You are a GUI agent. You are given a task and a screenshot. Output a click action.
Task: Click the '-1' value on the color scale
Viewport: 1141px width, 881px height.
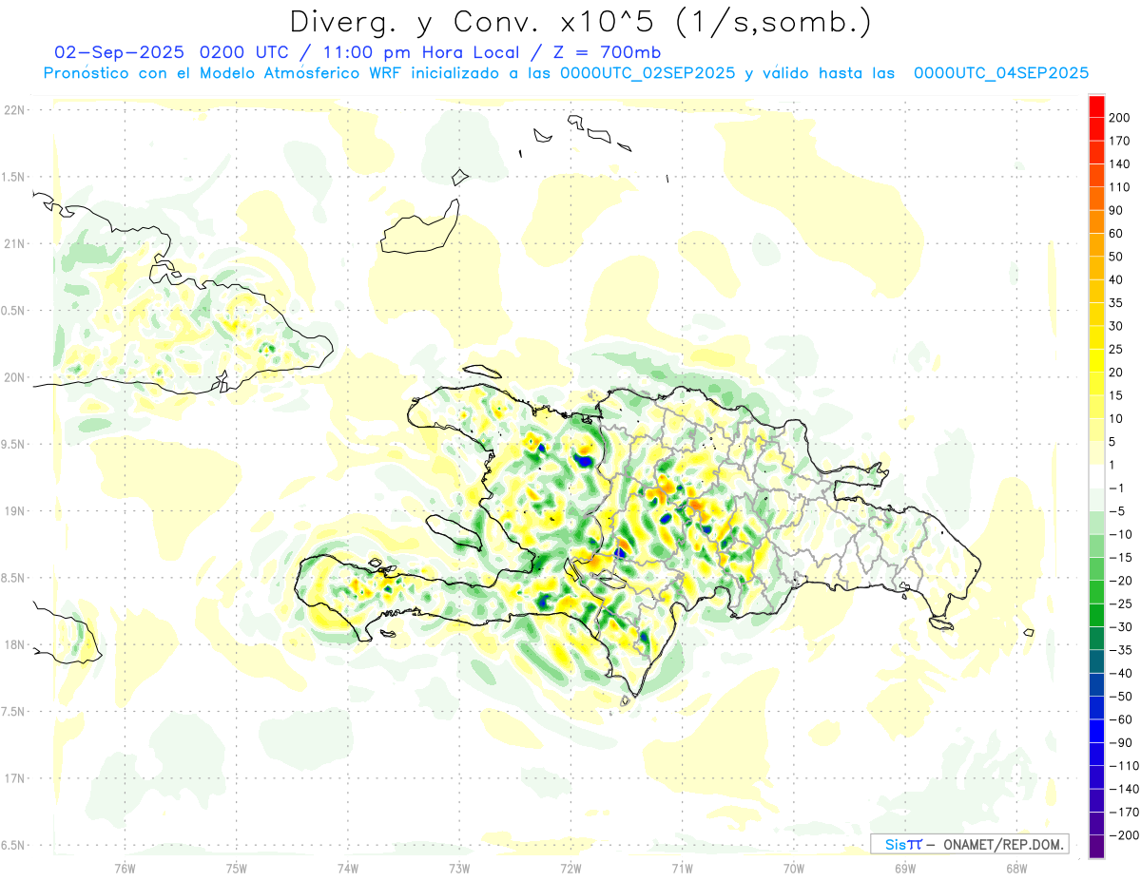[x=1117, y=488]
